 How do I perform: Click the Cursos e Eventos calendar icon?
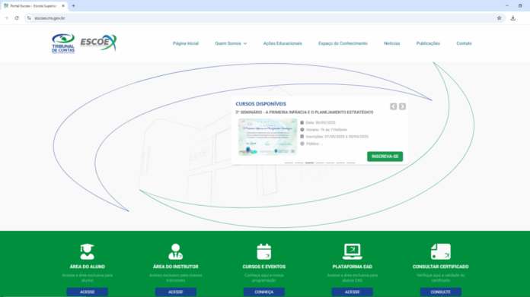click(263, 251)
